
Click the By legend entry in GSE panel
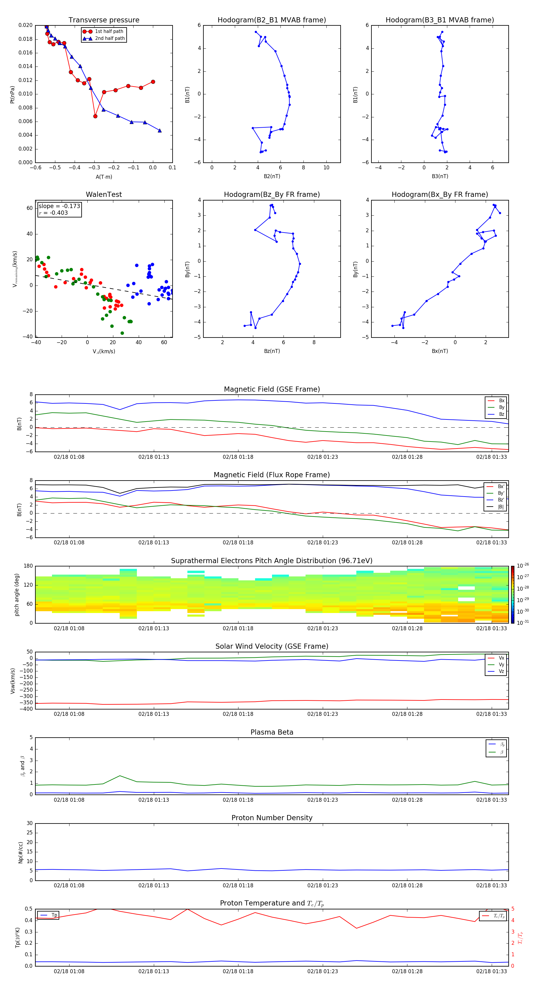tap(496, 407)
